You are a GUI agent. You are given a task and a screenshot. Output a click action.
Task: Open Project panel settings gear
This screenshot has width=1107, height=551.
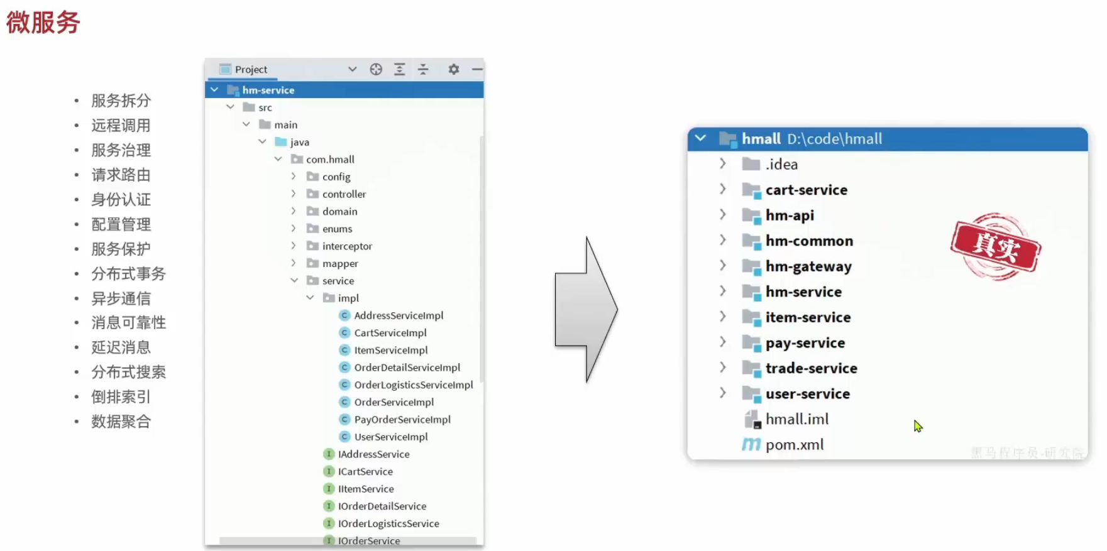(453, 69)
